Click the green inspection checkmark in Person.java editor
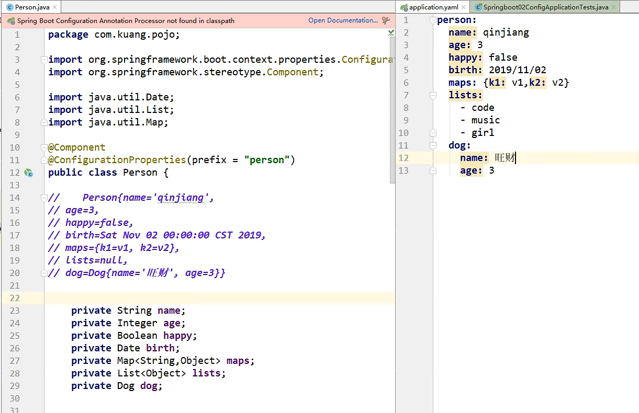Image resolution: width=639 pixels, height=413 pixels. coord(391,33)
